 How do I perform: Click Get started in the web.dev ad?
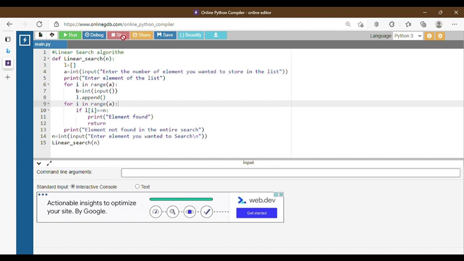tap(257, 213)
